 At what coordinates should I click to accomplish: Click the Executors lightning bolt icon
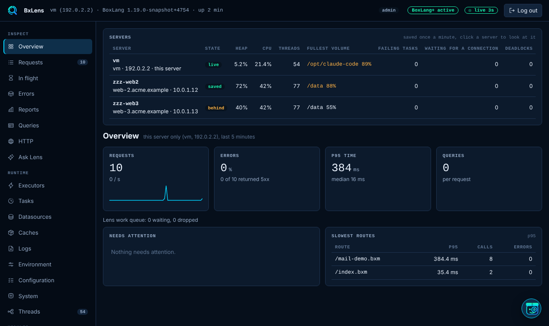pos(11,185)
